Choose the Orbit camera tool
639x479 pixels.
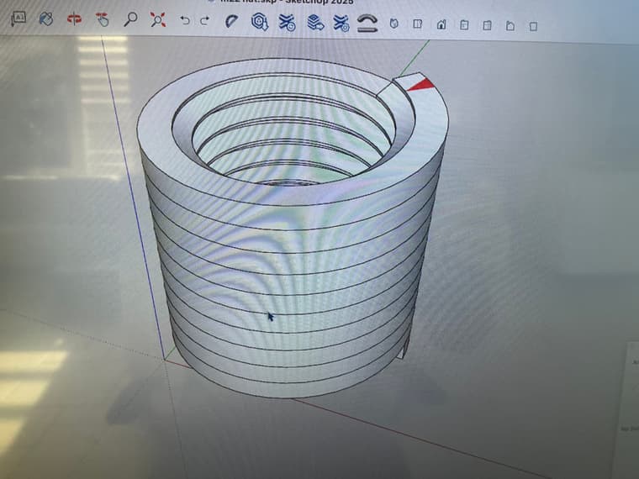(x=74, y=19)
